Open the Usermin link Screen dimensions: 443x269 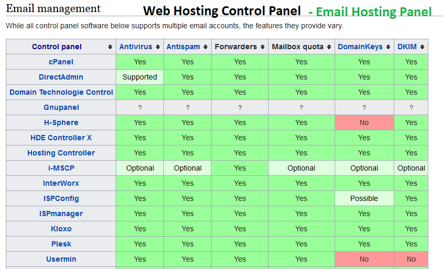(61, 259)
